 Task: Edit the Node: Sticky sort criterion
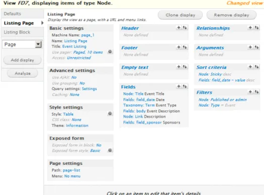click(x=210, y=74)
